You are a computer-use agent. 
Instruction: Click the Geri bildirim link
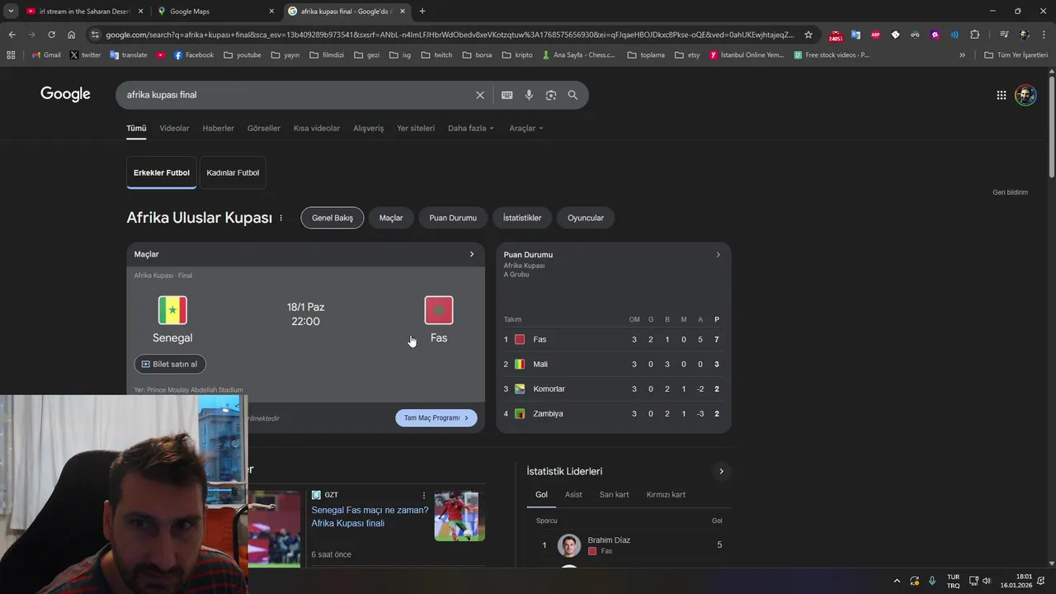[x=1010, y=192]
